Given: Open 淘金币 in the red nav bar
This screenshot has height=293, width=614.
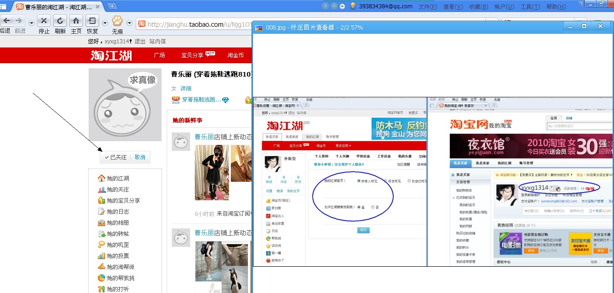Looking at the screenshot, I should tap(235, 55).
